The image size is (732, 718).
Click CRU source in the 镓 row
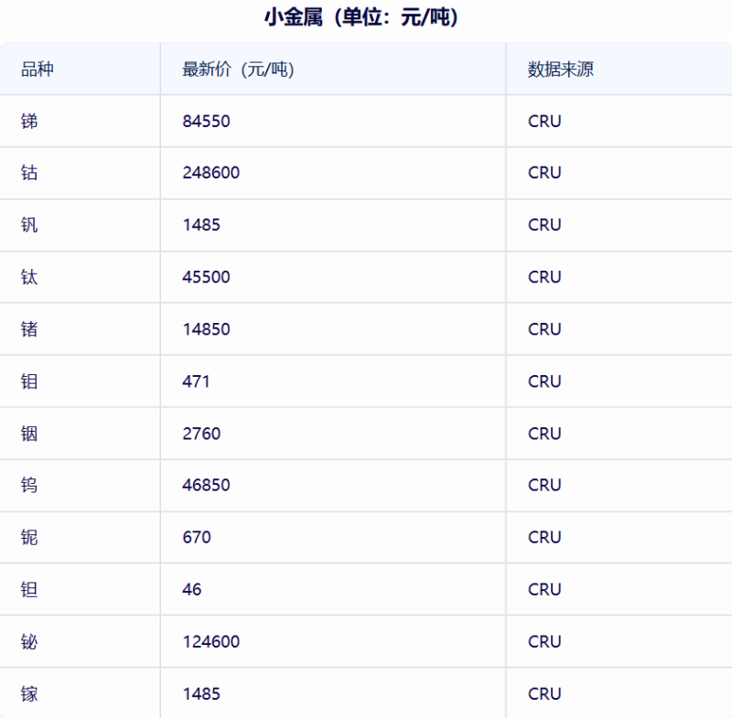544,694
